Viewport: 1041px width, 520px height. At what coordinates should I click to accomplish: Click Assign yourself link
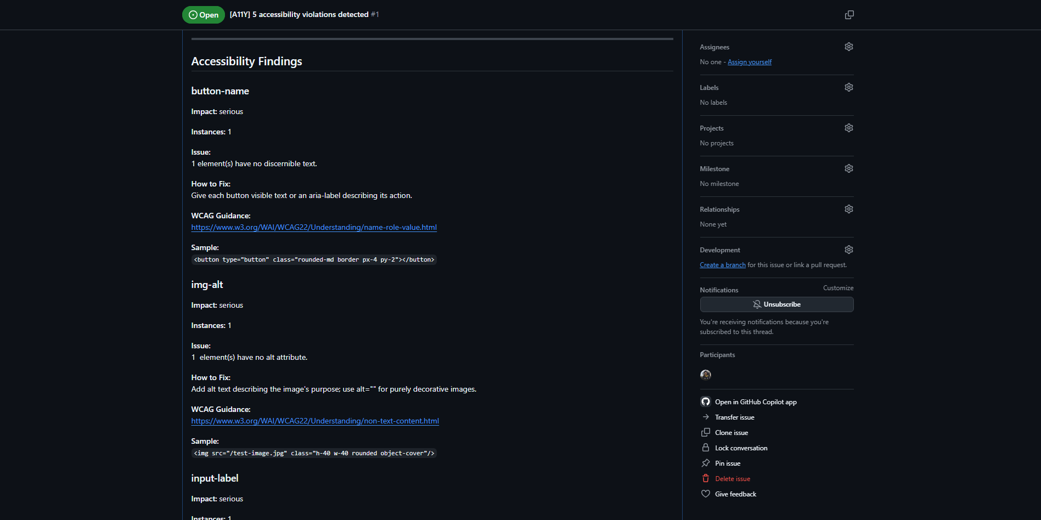pos(750,62)
